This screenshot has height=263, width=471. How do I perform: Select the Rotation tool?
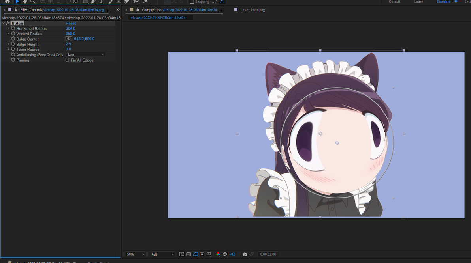click(x=68, y=2)
